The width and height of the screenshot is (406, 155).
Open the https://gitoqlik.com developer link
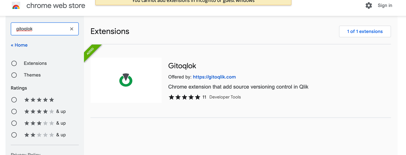coord(214,77)
